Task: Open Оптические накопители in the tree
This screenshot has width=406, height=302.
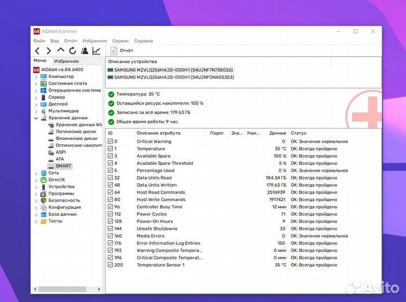Action: coord(75,145)
